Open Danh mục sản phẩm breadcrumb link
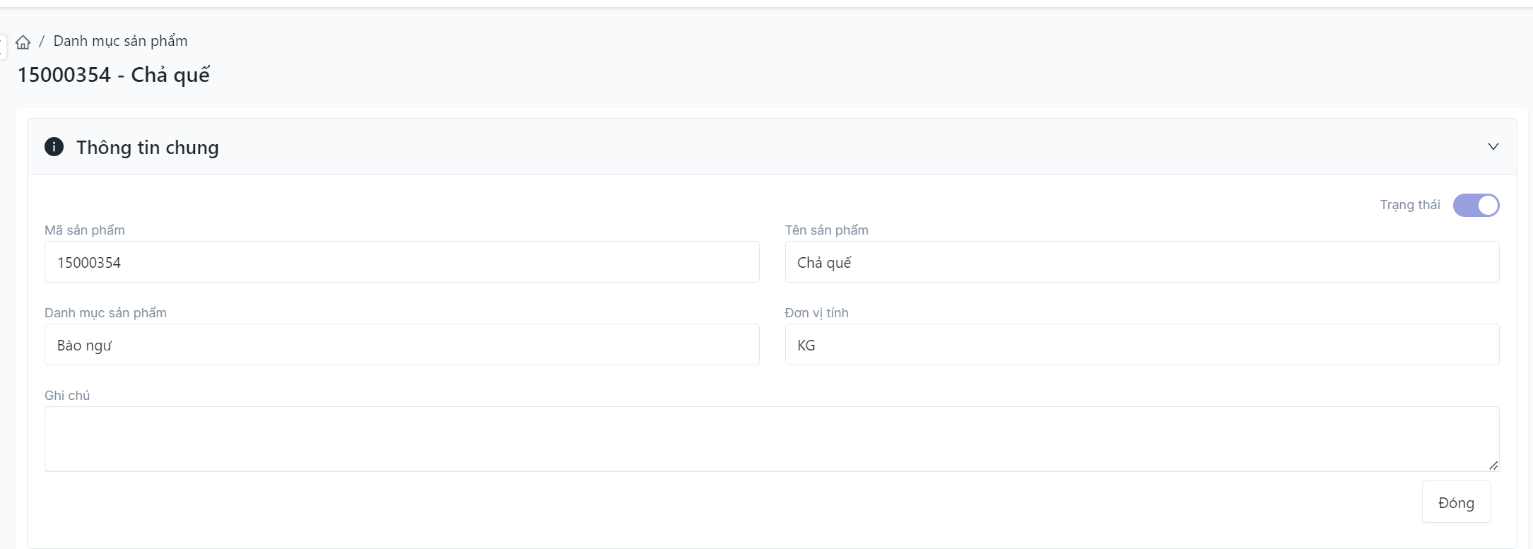Image resolution: width=1533 pixels, height=549 pixels. click(x=120, y=41)
